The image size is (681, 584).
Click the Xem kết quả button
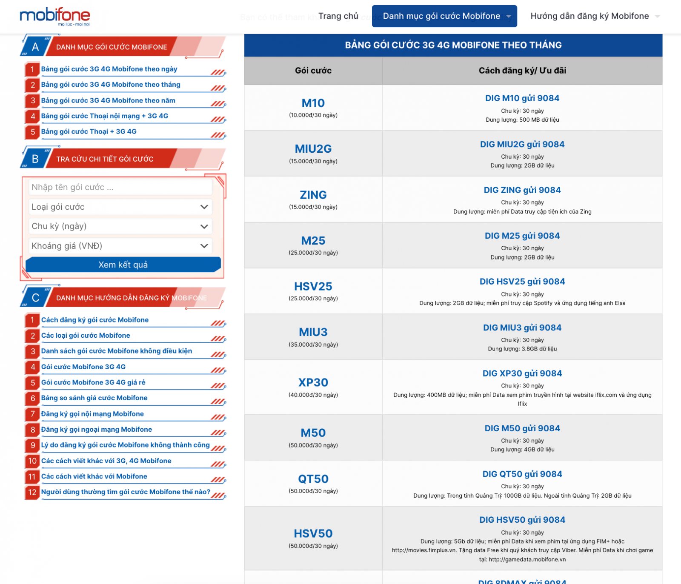point(123,265)
